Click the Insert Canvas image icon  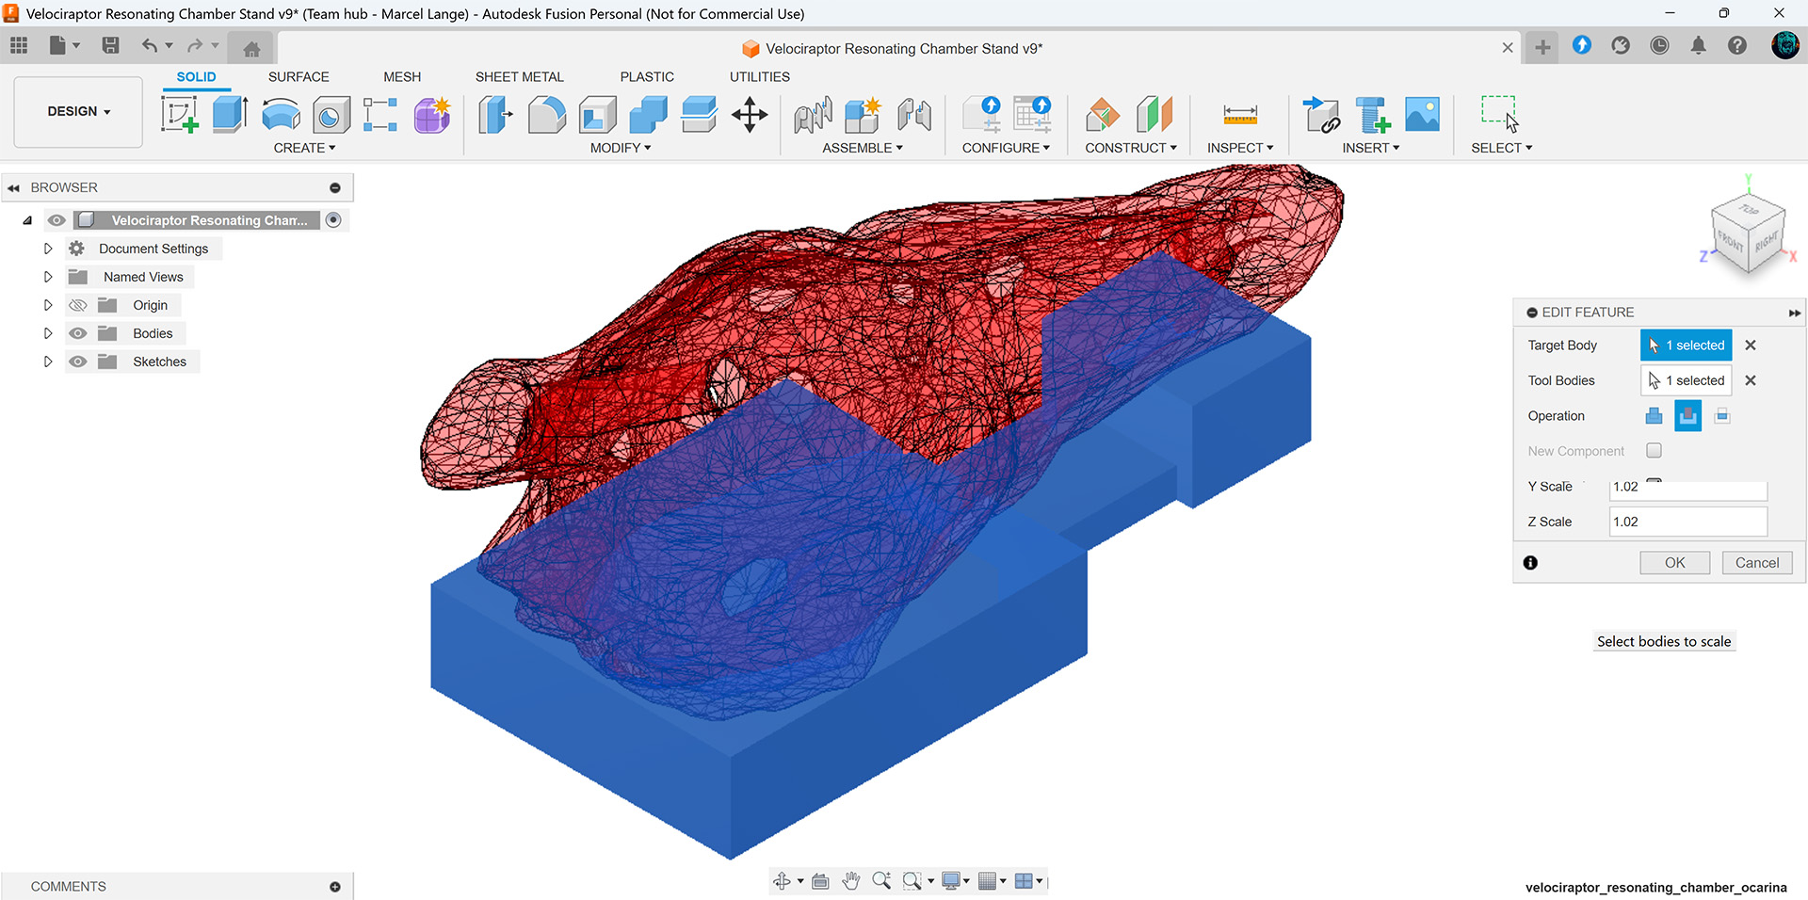pos(1422,115)
